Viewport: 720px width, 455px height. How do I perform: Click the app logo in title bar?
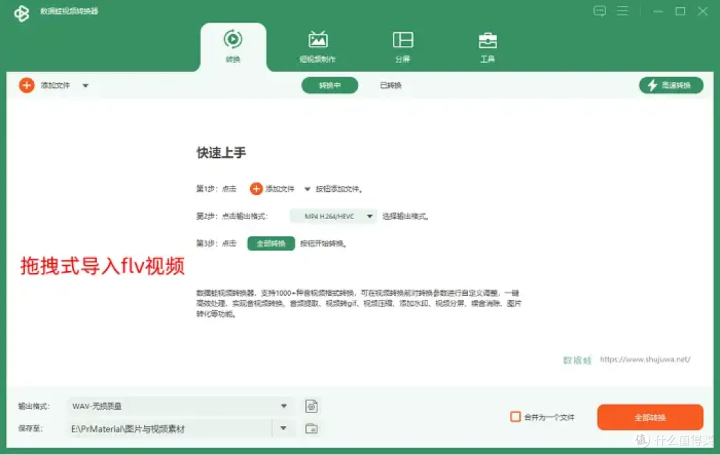click(21, 13)
